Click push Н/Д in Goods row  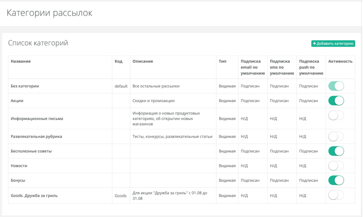tap(302, 195)
